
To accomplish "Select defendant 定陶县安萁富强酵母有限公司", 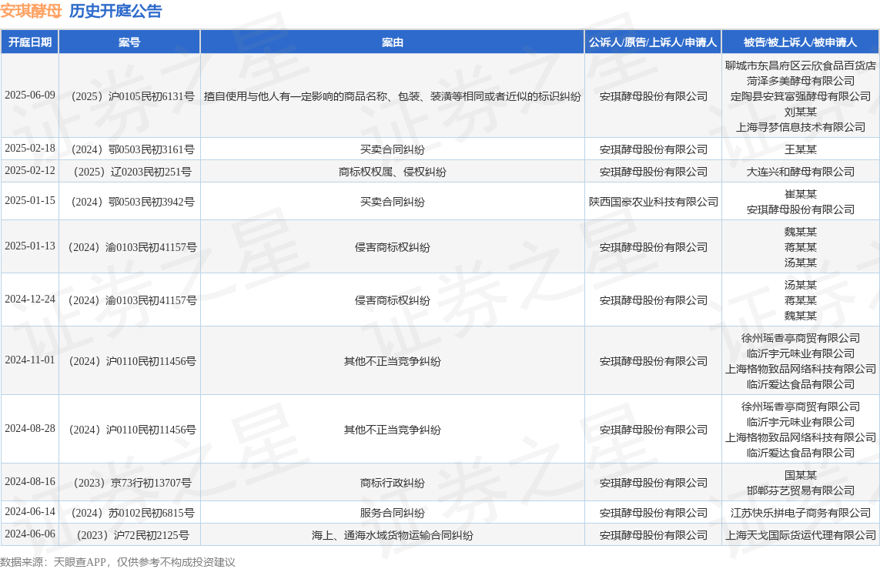I will click(800, 96).
